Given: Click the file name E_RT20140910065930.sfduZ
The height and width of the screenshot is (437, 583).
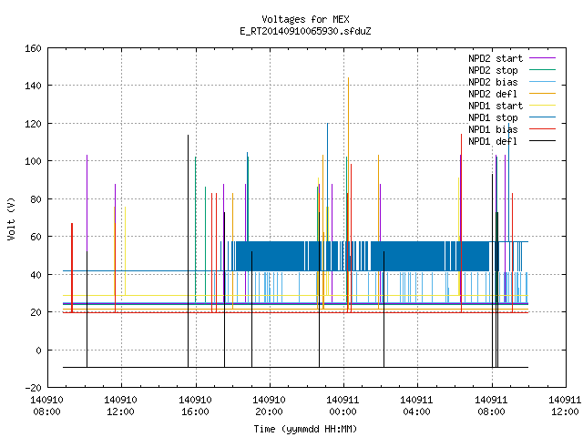Looking at the screenshot, I should coord(305,31).
